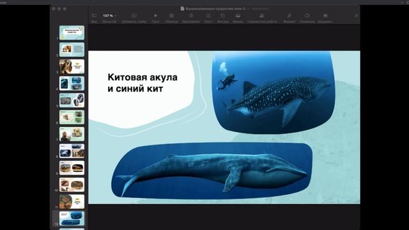Select slide 3 thumbnail in navigator
The width and height of the screenshot is (409, 230).
[72, 66]
